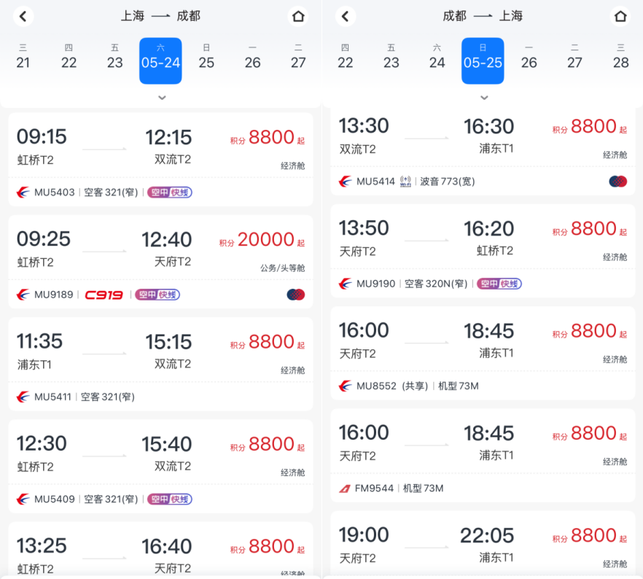The height and width of the screenshot is (579, 643).
Task: Tap Shanghai Airlines logo beside FM9544
Action: pyautogui.click(x=344, y=489)
